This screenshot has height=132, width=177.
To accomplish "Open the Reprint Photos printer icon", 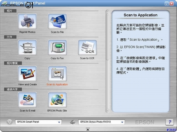I will click(27, 21).
